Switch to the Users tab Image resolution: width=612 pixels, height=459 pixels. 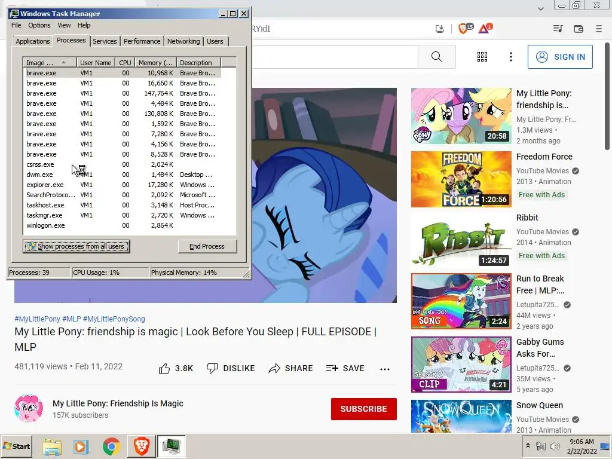tap(215, 41)
